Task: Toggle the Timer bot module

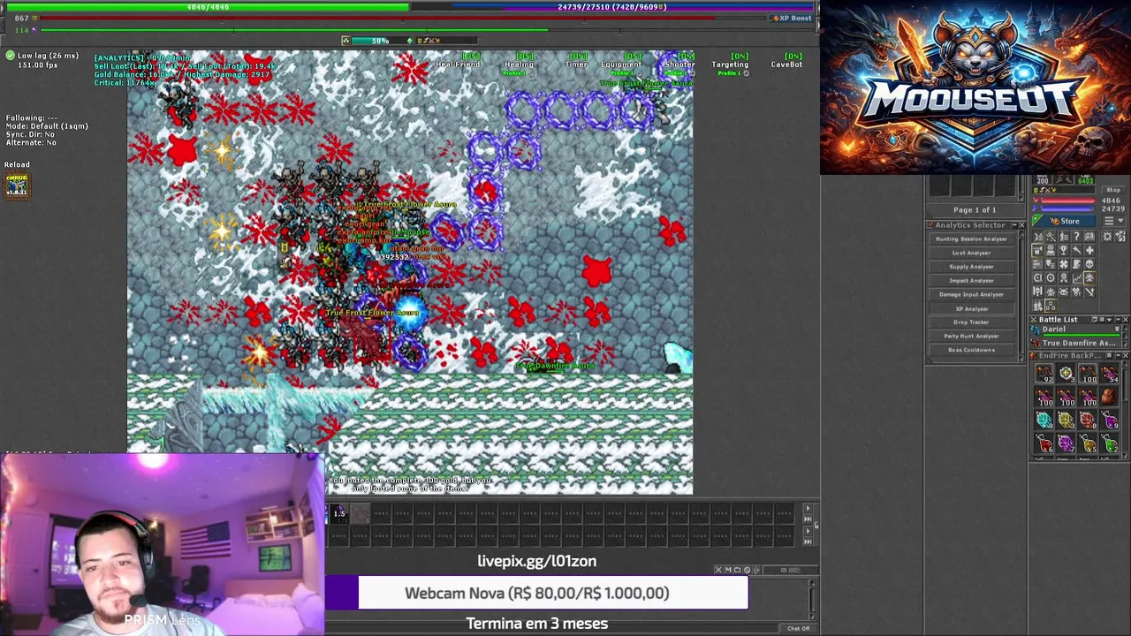Action: pyautogui.click(x=576, y=63)
